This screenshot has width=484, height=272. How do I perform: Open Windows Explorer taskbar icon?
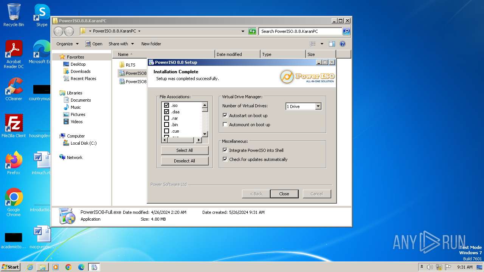click(43, 267)
